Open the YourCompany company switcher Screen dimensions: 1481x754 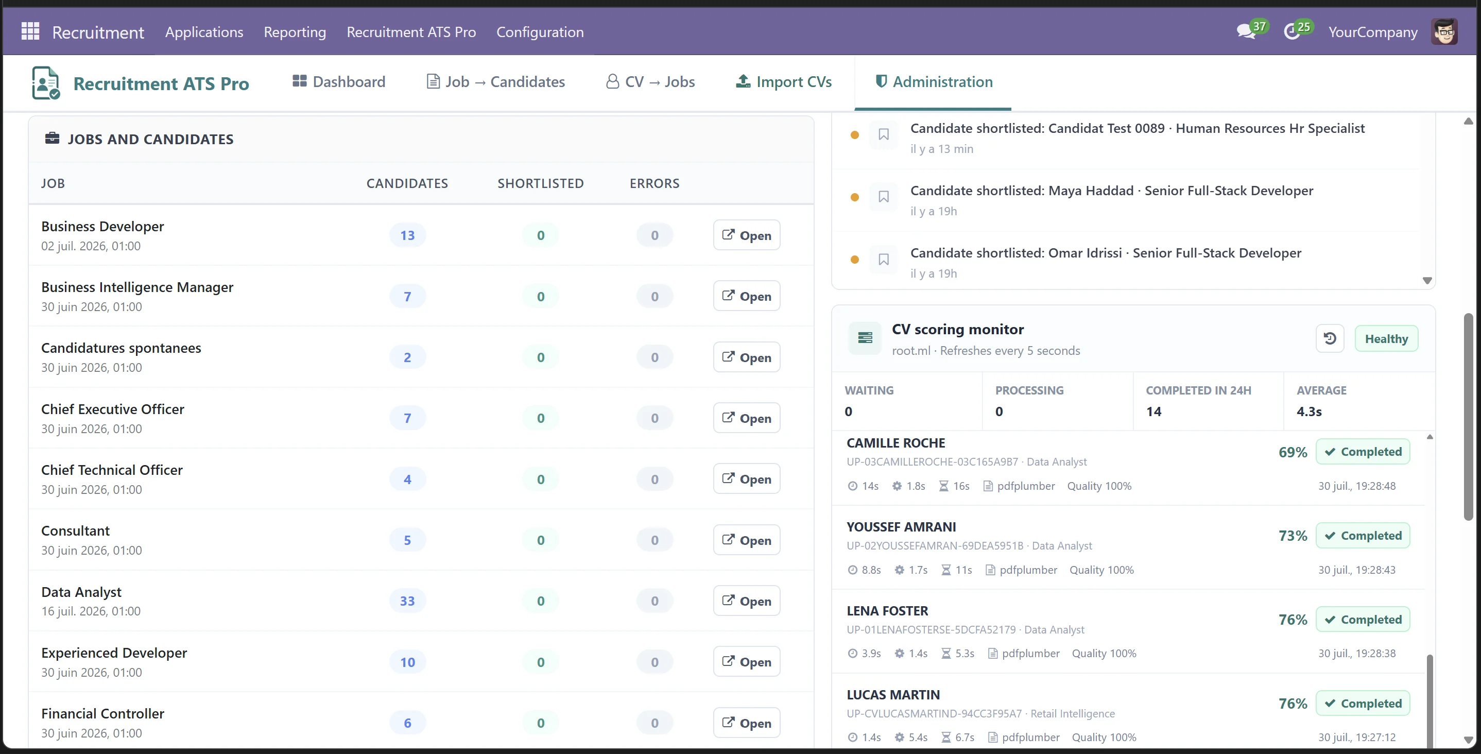click(1372, 32)
